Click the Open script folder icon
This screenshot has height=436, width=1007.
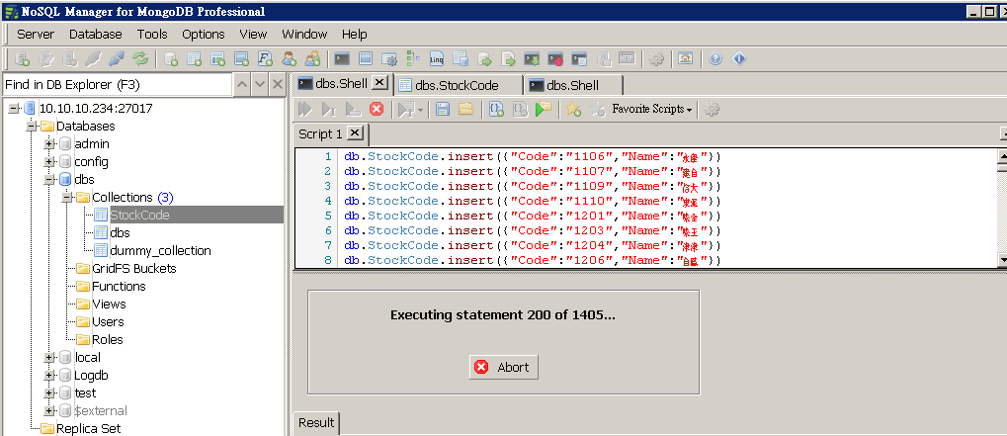coord(465,109)
